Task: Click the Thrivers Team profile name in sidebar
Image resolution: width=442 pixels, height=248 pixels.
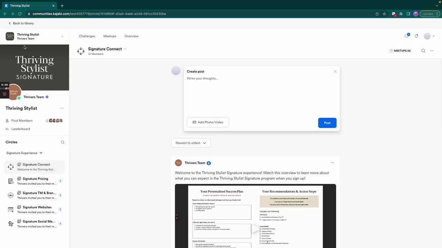Action: click(x=33, y=97)
